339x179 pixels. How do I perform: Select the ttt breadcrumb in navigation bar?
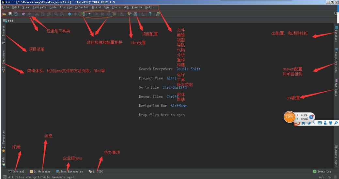(x=9, y=21)
